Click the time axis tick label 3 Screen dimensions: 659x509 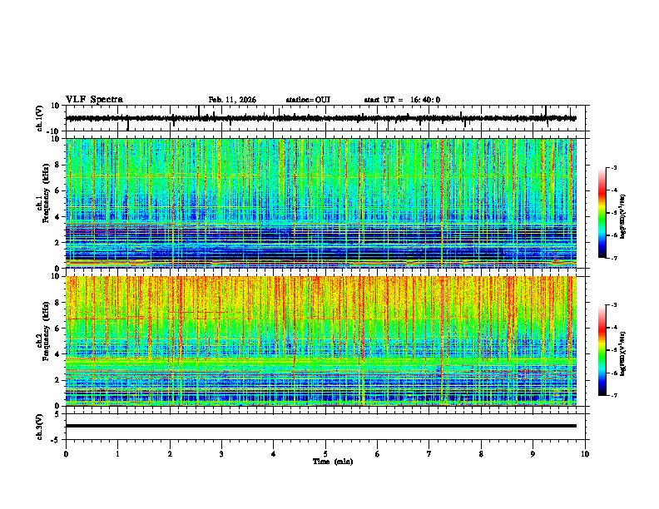coord(221,454)
